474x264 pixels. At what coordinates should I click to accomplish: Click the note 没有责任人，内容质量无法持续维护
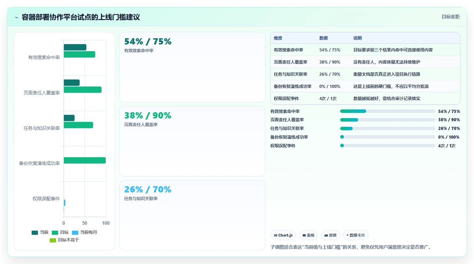tap(387, 62)
